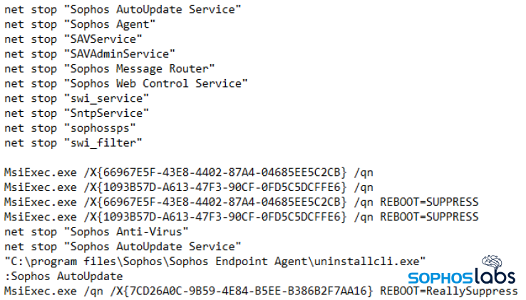Click the MsiExec line with REBOOT=ReallySuppress
Viewport: 526px width, 300px height.
point(261,291)
